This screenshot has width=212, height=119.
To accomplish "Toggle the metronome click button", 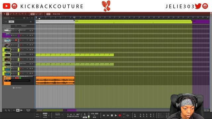I will pyautogui.click(x=85, y=114).
